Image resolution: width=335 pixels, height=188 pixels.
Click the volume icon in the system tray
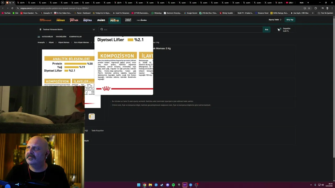[x=322, y=185]
